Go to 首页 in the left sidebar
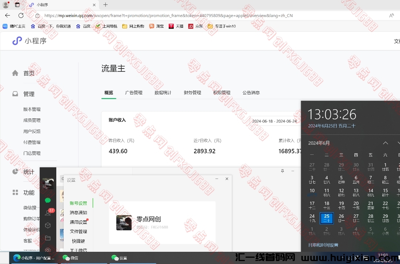The width and height of the screenshot is (400, 264). point(29,73)
